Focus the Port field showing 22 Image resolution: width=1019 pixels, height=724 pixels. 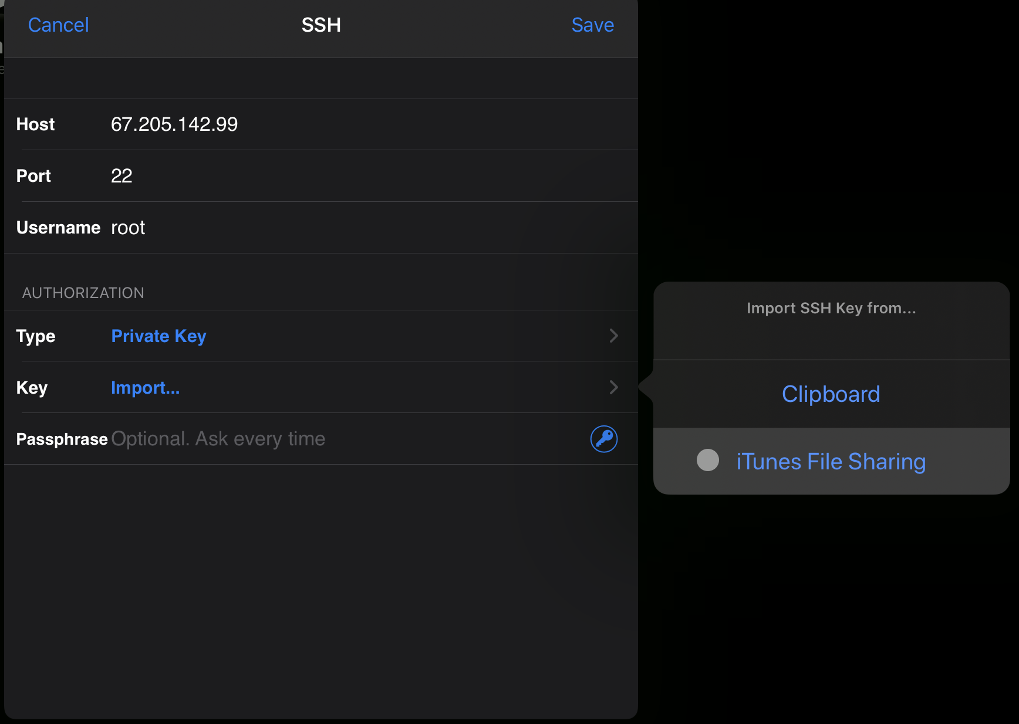click(122, 176)
